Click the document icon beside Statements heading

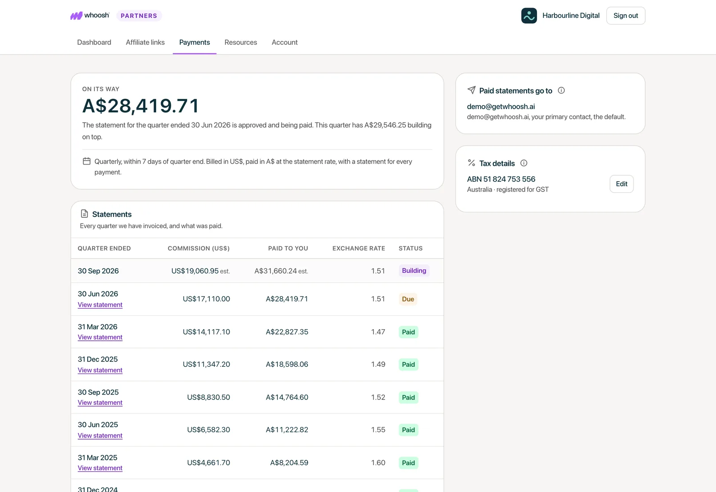tap(84, 214)
